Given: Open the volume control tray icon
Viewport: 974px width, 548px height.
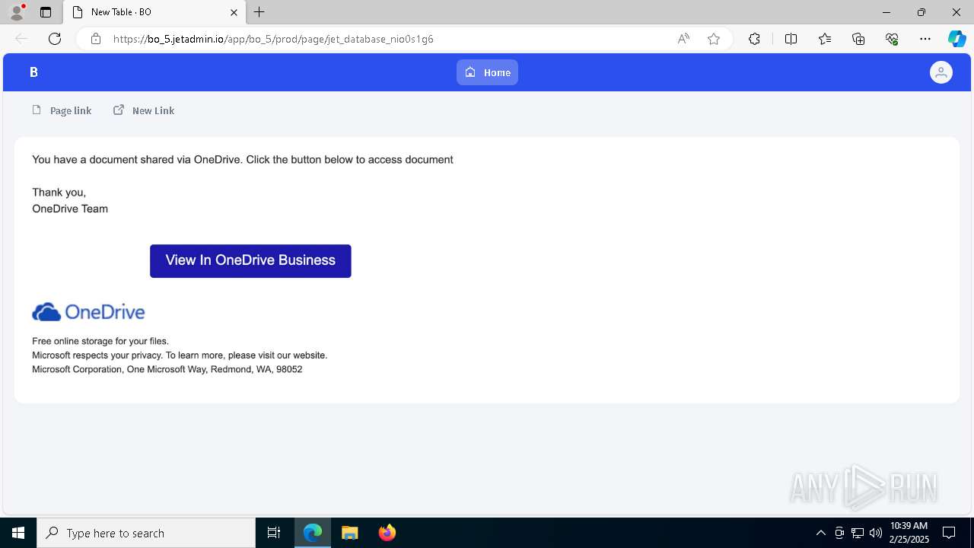Looking at the screenshot, I should point(875,533).
